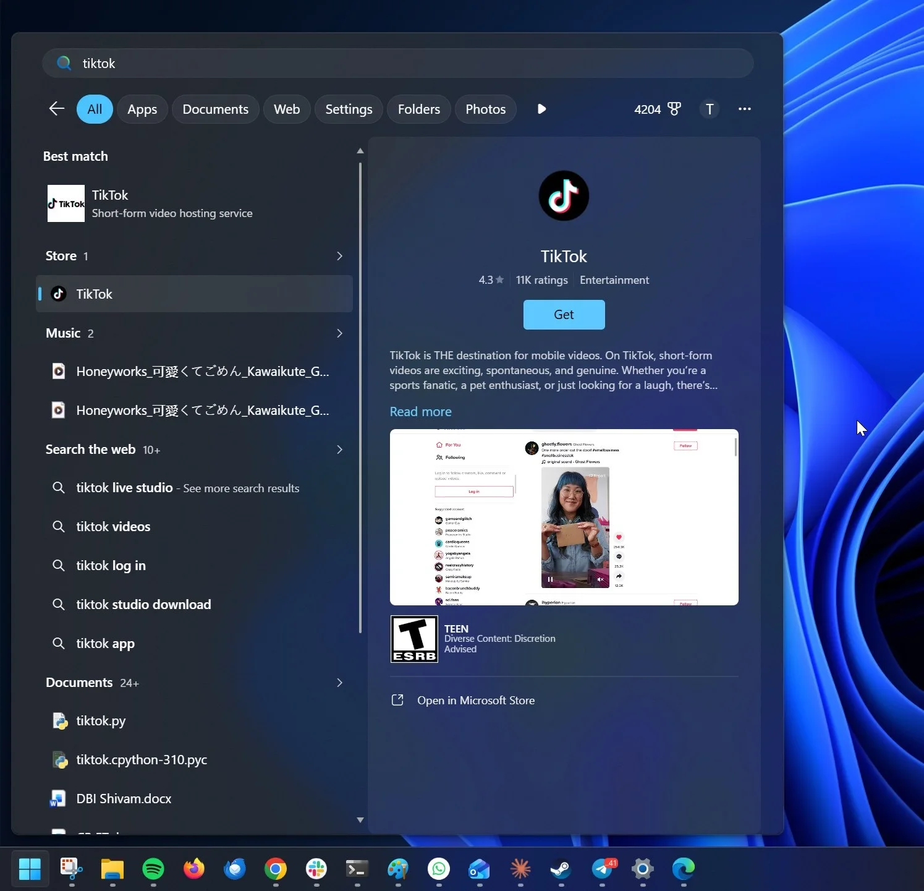Image resolution: width=924 pixels, height=891 pixels.
Task: Open Terminal from the taskbar
Action: pos(357,869)
